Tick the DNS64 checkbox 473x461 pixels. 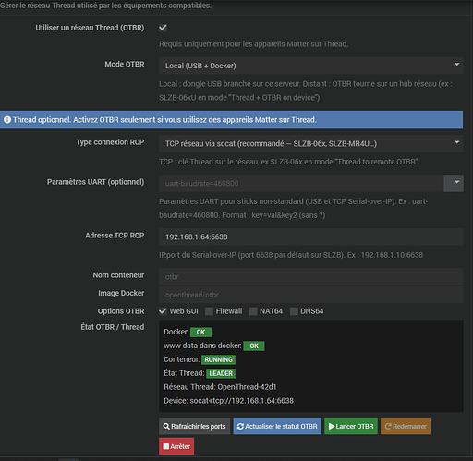(x=294, y=311)
